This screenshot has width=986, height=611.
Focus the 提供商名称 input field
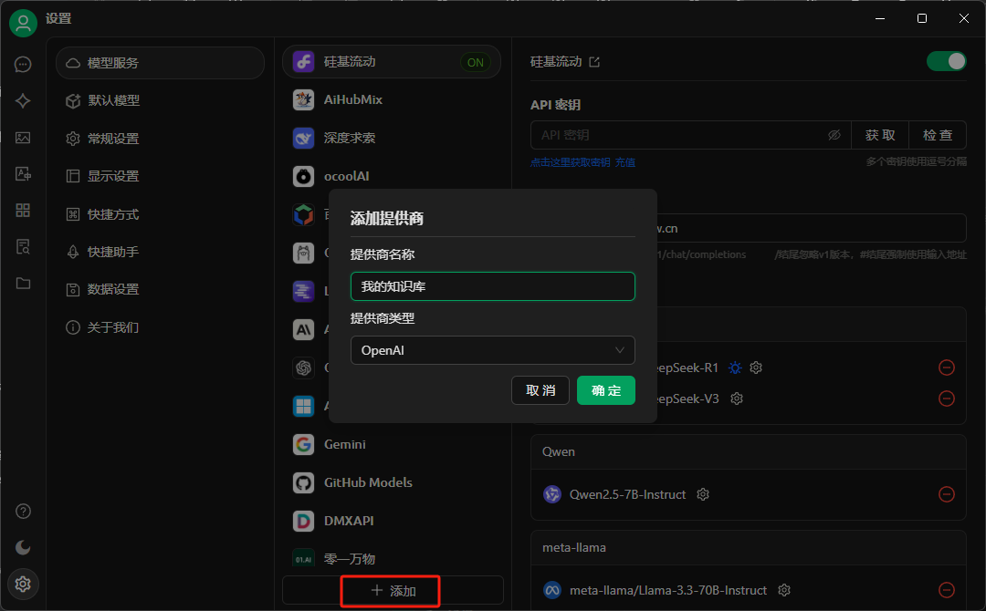492,286
